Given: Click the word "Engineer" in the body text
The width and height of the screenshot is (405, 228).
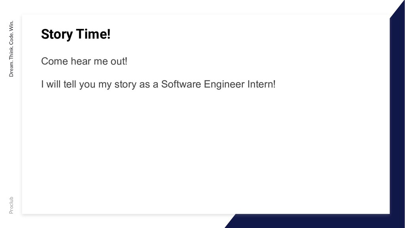Looking at the screenshot, I should (224, 85).
